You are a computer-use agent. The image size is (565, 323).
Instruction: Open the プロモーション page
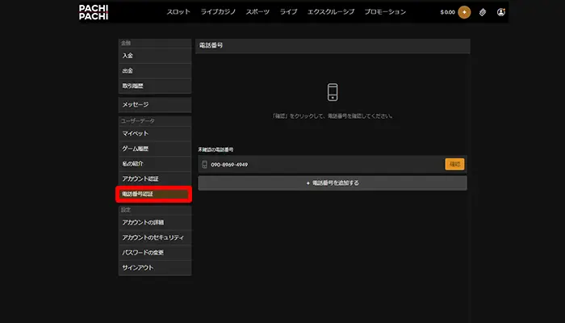(385, 12)
